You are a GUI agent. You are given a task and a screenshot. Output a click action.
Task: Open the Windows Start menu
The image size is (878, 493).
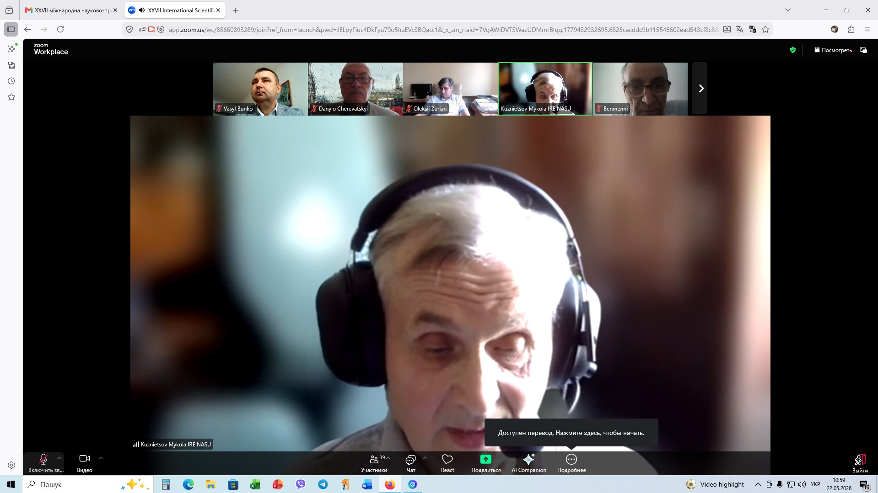(11, 484)
